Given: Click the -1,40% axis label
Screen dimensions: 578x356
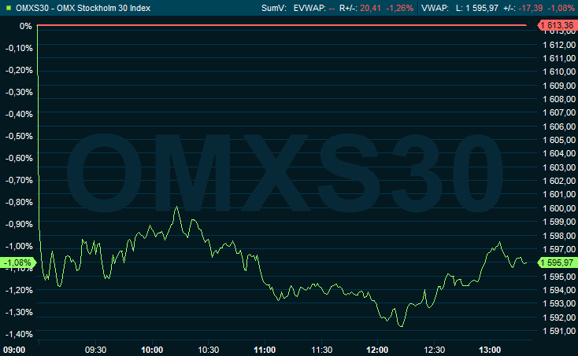Looking at the screenshot, I should (19, 334).
